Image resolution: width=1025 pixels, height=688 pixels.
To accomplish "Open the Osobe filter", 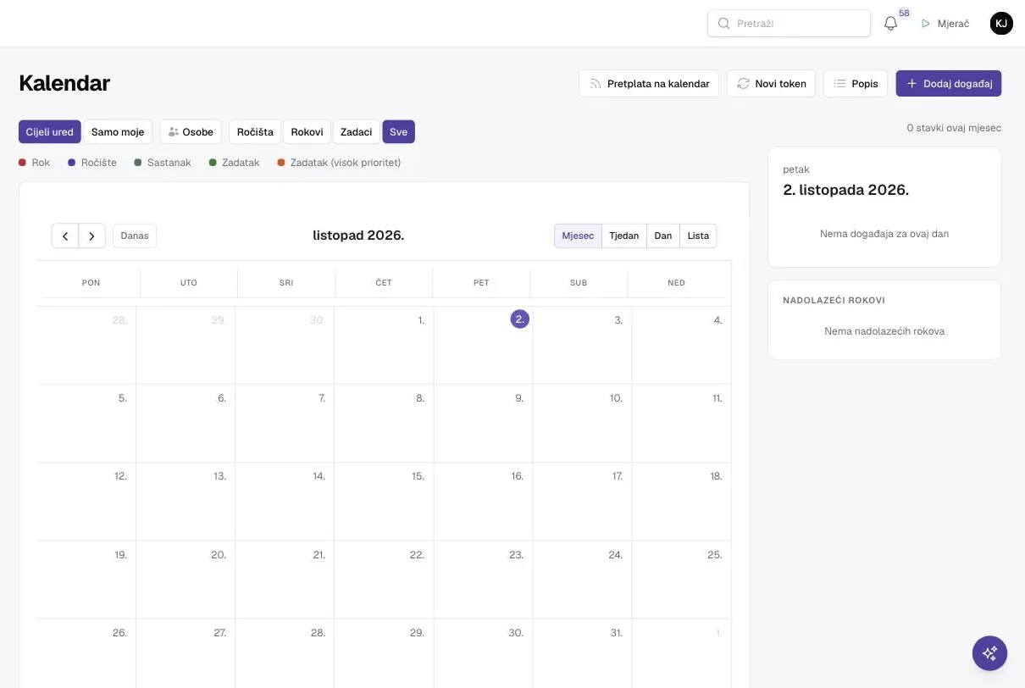I will (191, 131).
